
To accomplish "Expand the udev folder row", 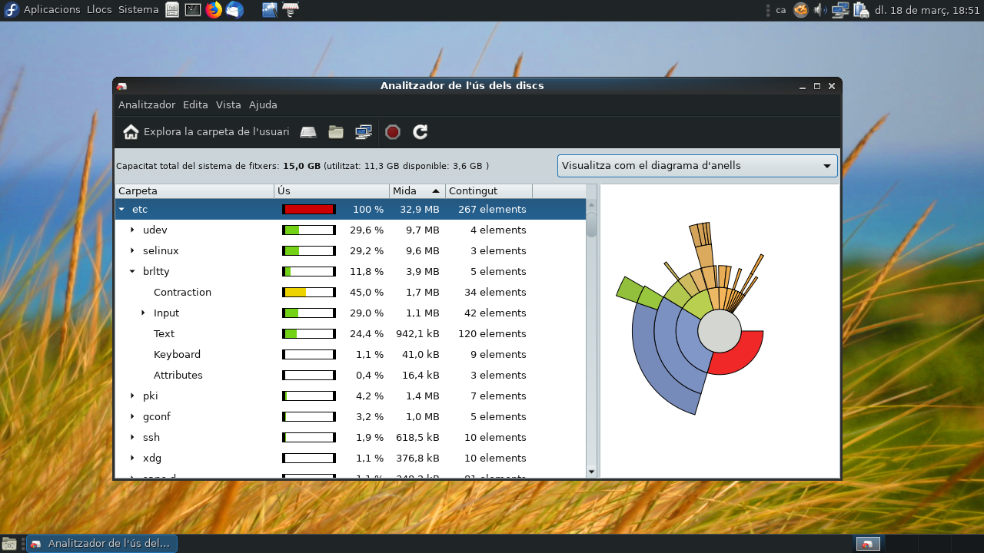I will 132,230.
